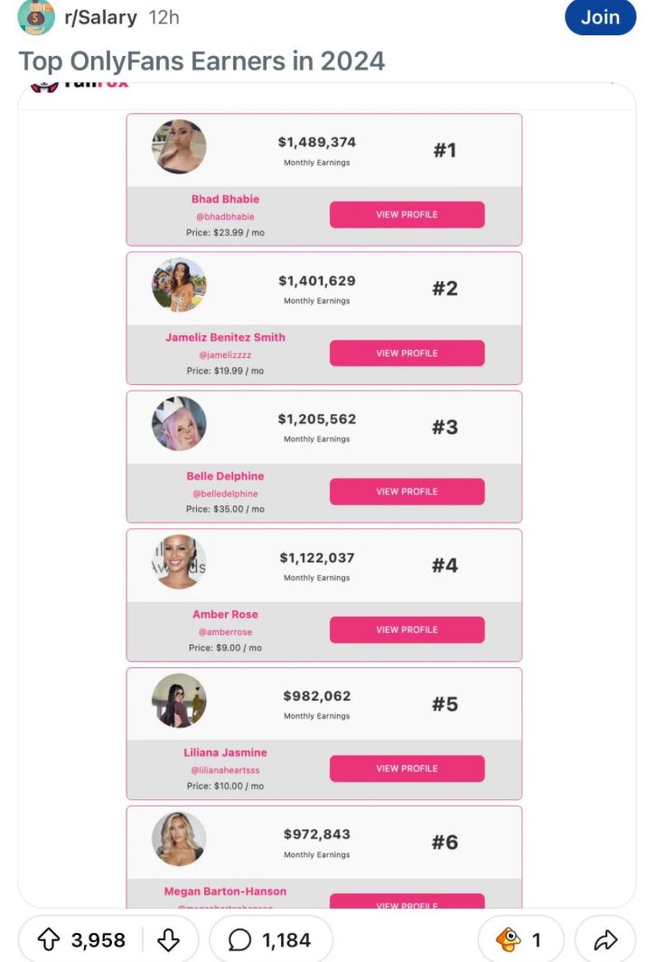Downvote the post
Image resolution: width=656 pixels, height=962 pixels.
(x=169, y=940)
